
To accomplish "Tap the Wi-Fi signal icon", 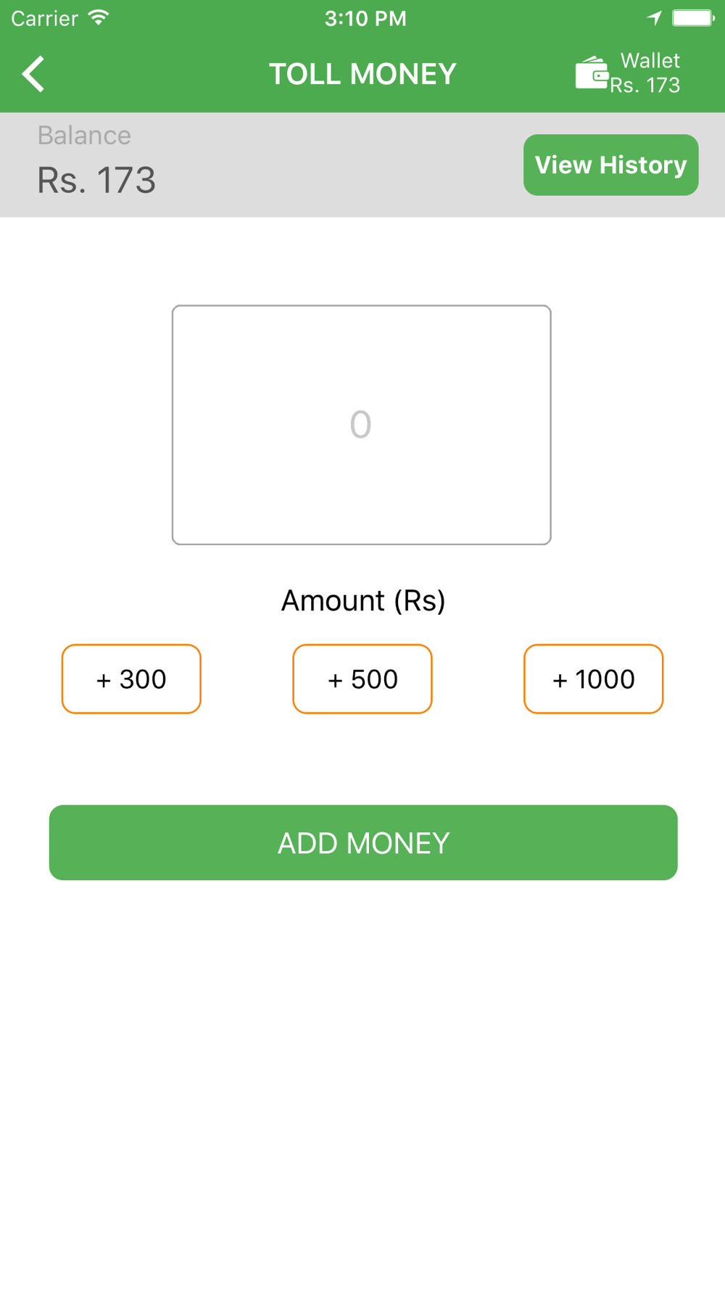I will point(99,17).
